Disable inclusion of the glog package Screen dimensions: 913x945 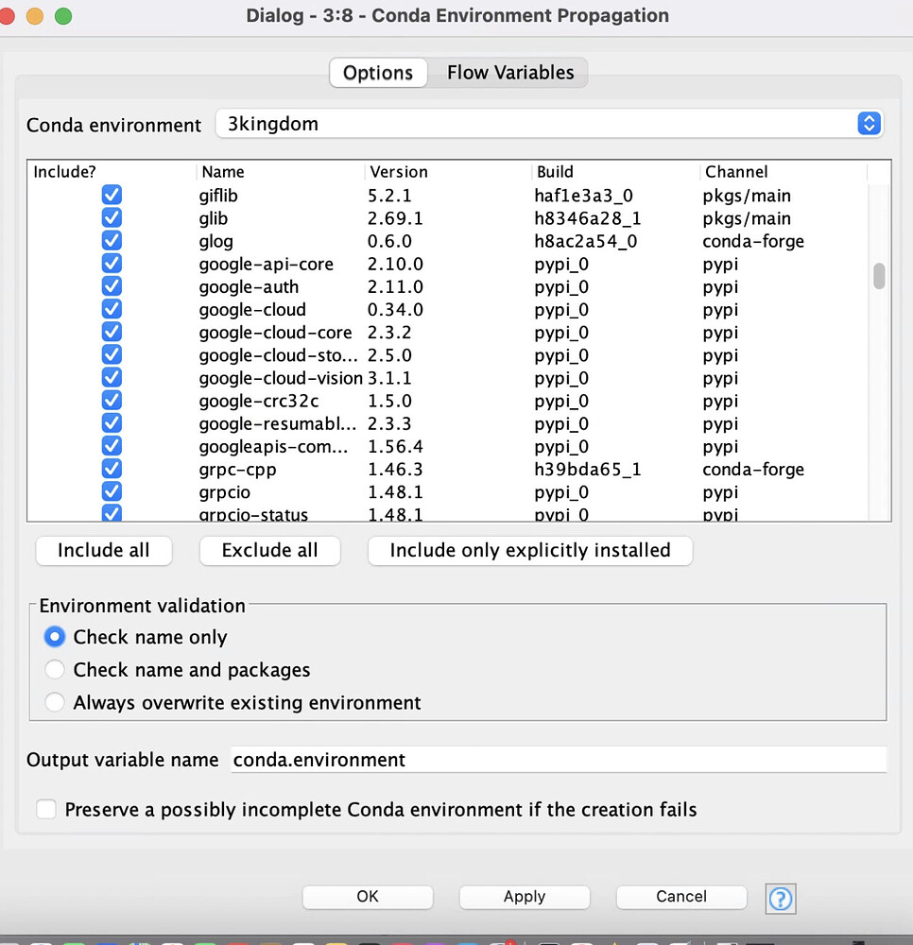[x=112, y=240]
